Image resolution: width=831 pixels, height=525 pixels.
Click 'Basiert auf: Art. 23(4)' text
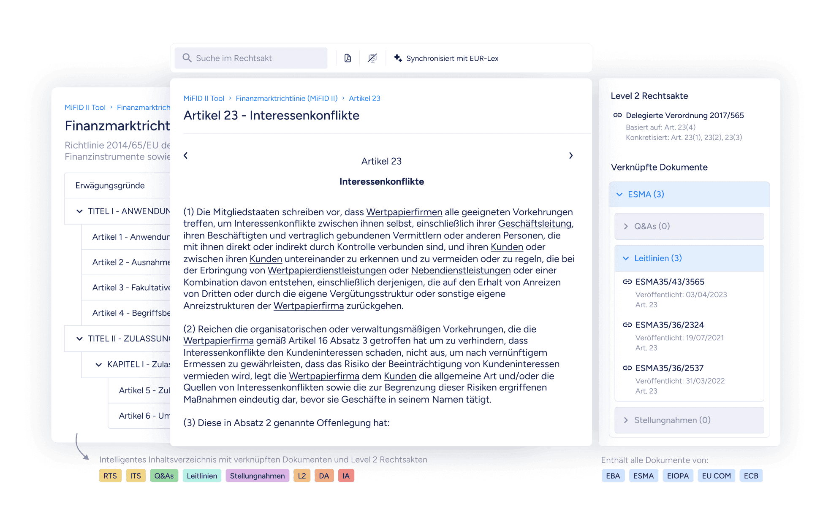[660, 127]
